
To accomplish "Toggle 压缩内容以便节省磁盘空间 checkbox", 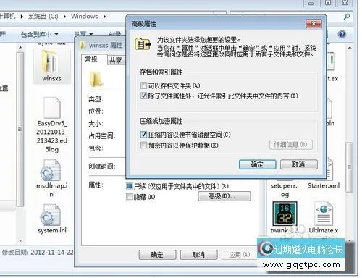I will click(x=143, y=135).
